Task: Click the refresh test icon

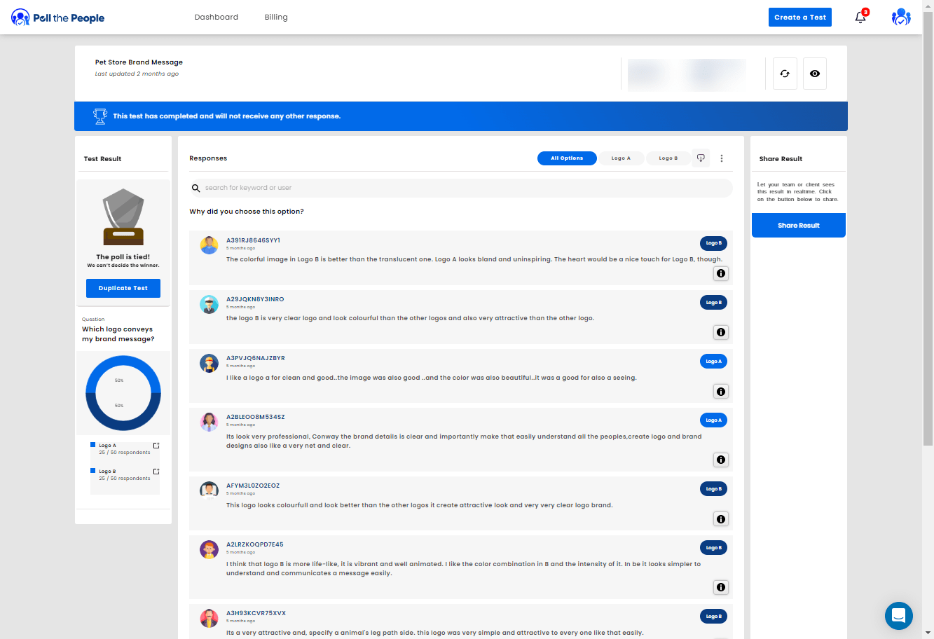Action: point(785,74)
